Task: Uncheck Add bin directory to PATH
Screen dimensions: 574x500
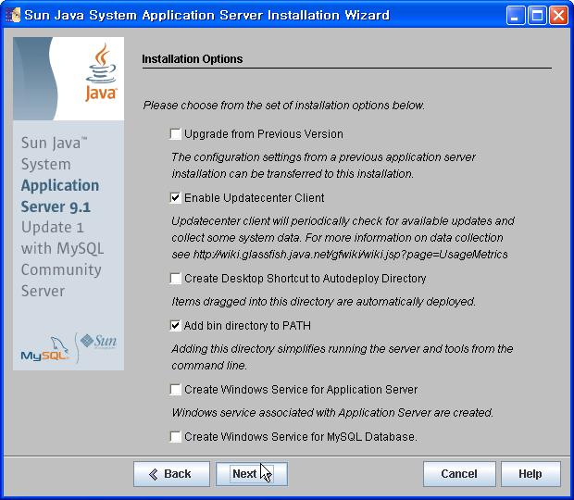Action: (x=175, y=325)
